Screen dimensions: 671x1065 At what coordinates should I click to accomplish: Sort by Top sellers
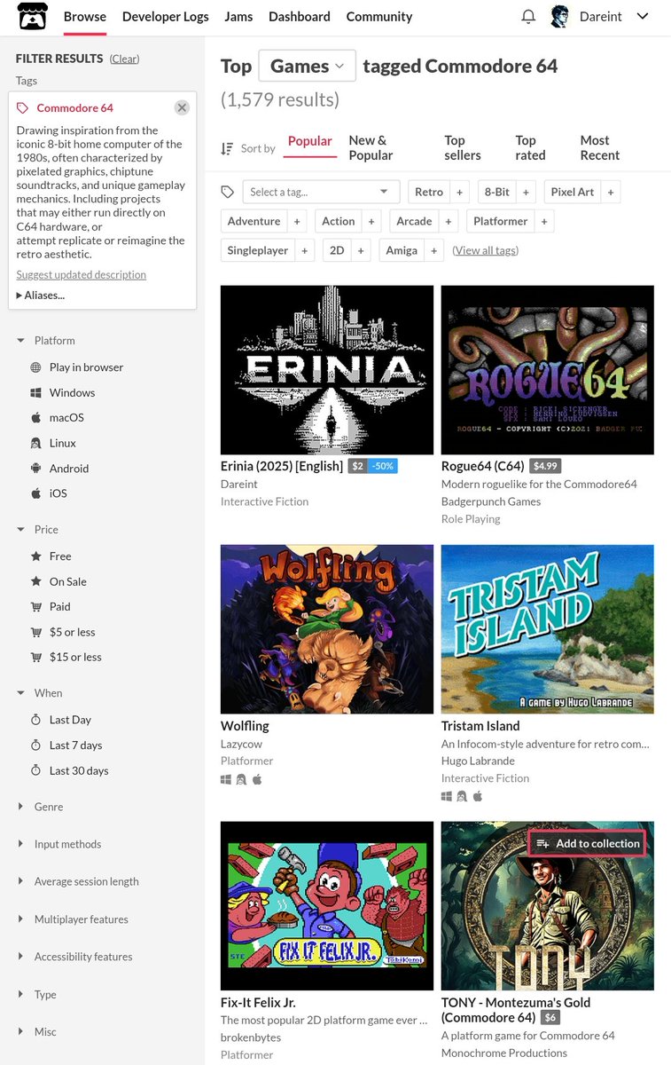coord(463,147)
